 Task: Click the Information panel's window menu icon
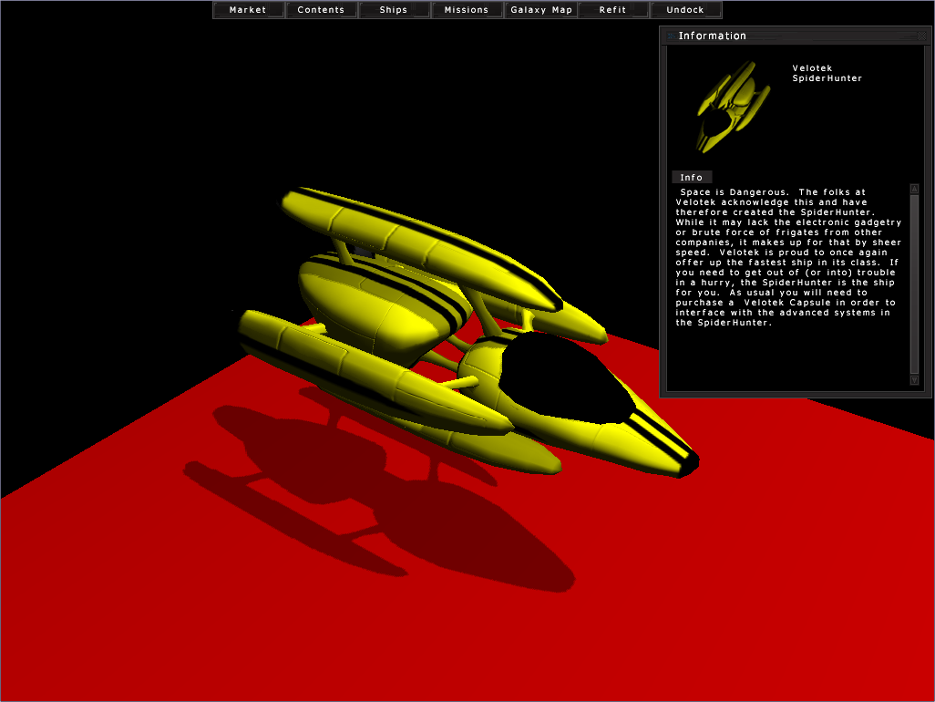pos(670,36)
